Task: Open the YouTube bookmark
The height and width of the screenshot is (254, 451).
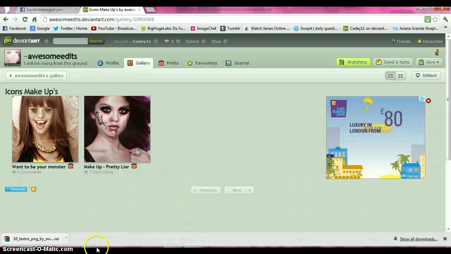Action: click(x=114, y=29)
